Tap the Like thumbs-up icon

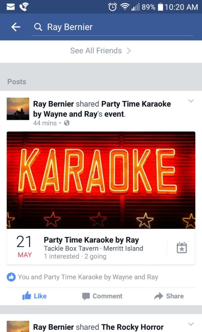(x=27, y=296)
